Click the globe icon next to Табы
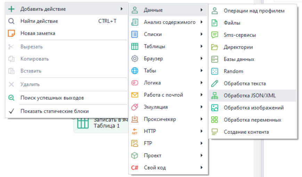Viewport: 302px width, 177px height. pos(134,71)
